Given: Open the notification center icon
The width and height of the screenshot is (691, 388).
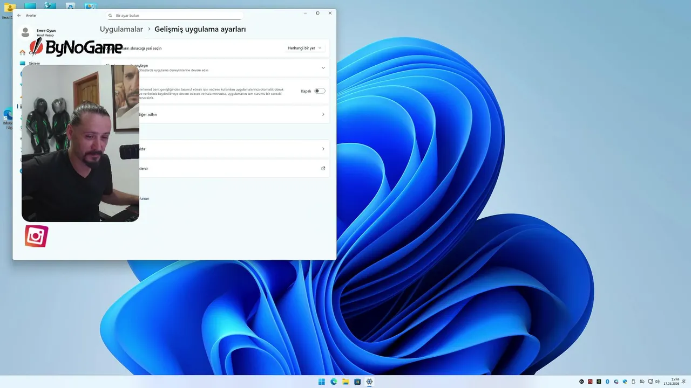Looking at the screenshot, I should coord(683,382).
